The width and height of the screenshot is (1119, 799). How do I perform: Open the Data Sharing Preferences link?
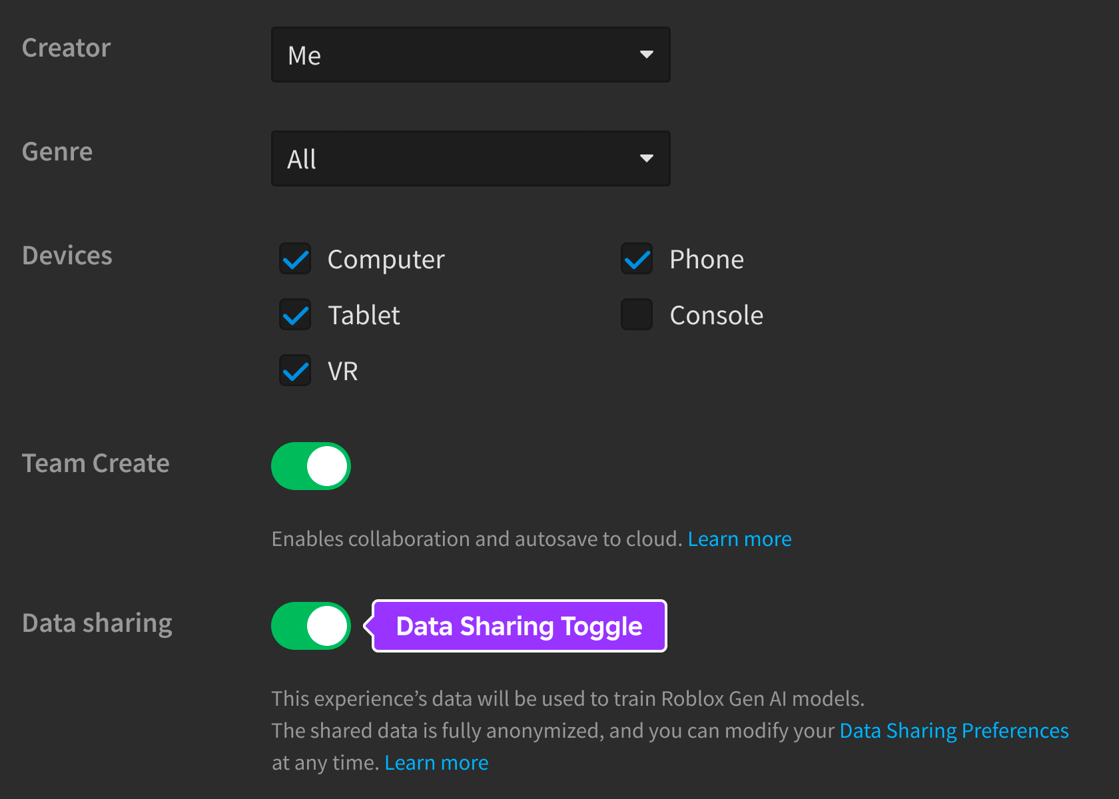954,730
